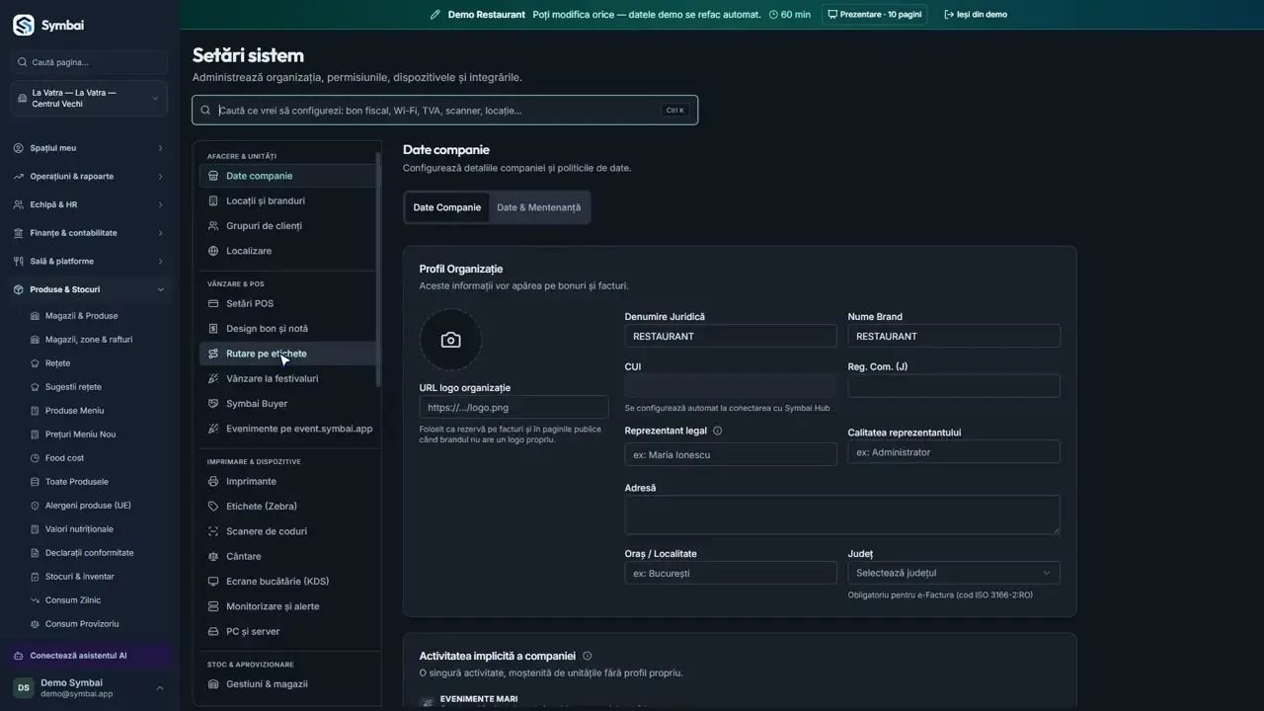Click the info icon beside Reprezentant legal
Image resolution: width=1264 pixels, height=711 pixels.
coord(718,431)
